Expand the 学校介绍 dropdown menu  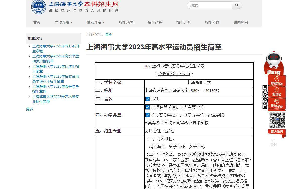tap(64, 22)
